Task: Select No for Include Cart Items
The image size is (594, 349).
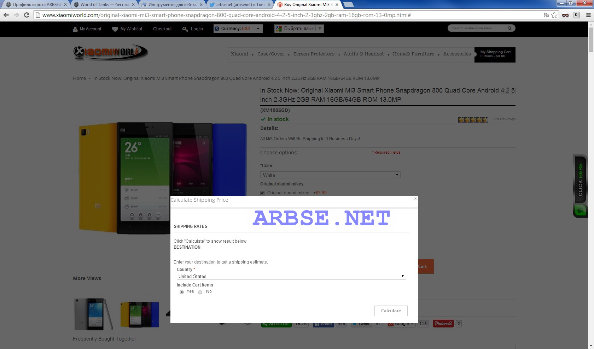Action: click(200, 292)
